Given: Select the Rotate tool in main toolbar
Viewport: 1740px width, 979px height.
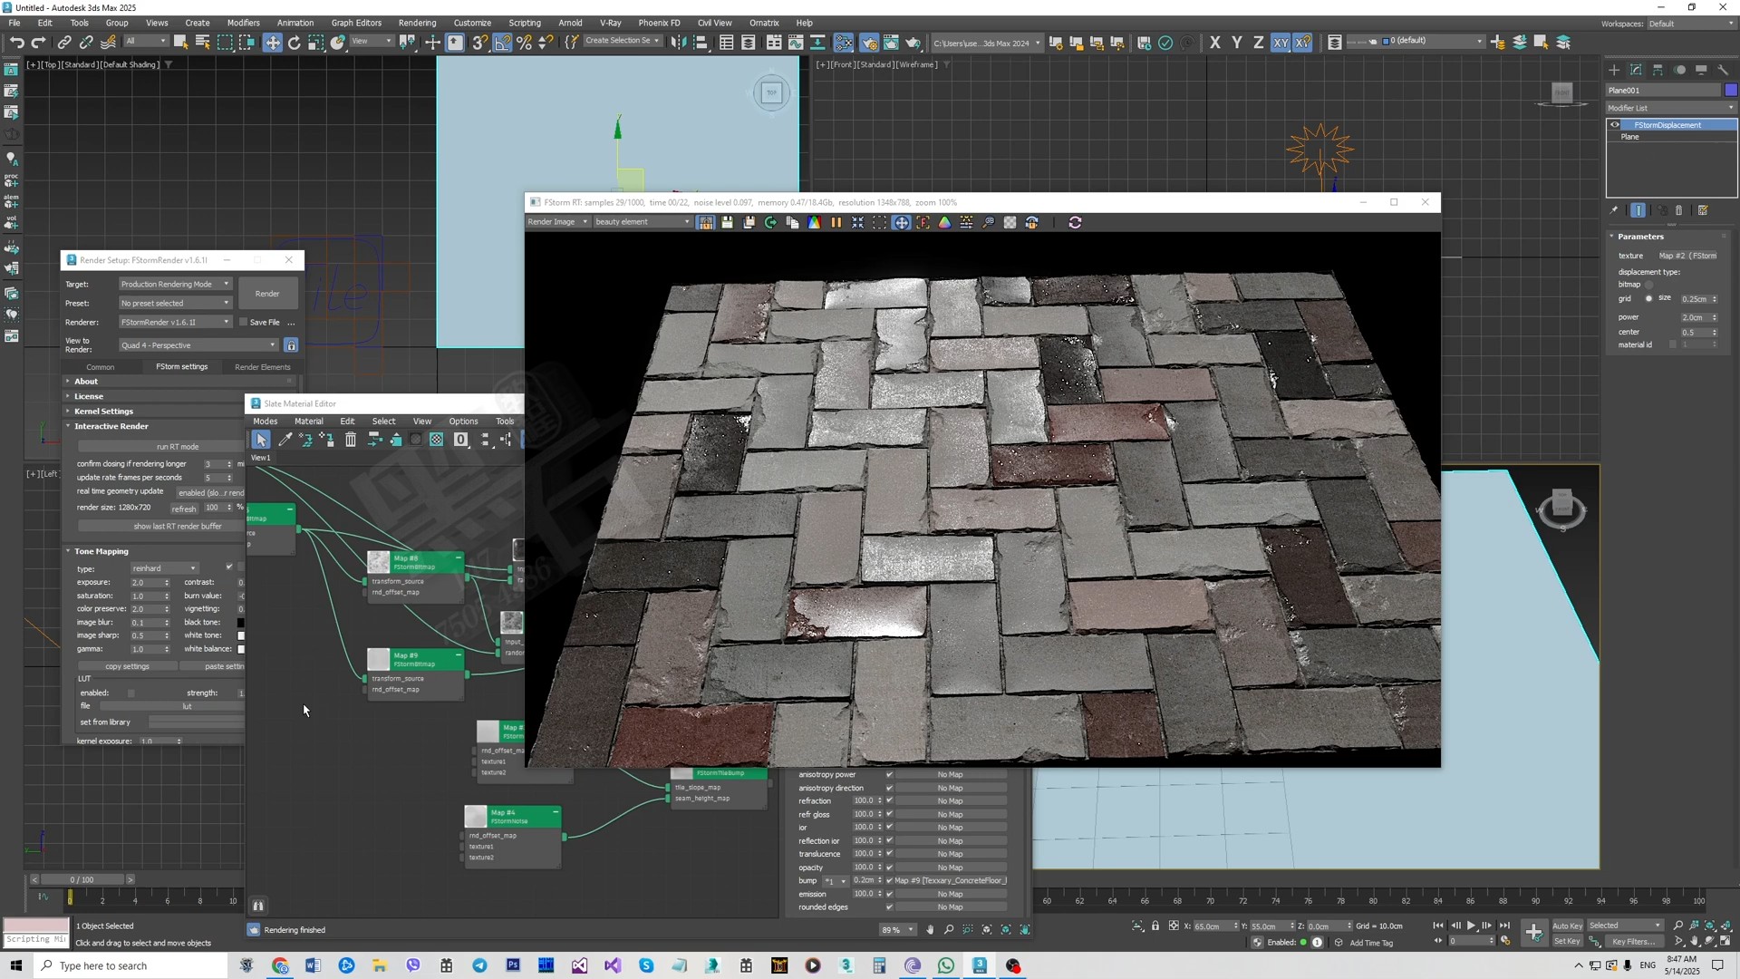Looking at the screenshot, I should pyautogui.click(x=295, y=43).
